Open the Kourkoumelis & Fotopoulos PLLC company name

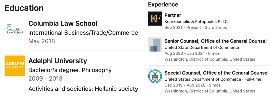click(x=196, y=22)
